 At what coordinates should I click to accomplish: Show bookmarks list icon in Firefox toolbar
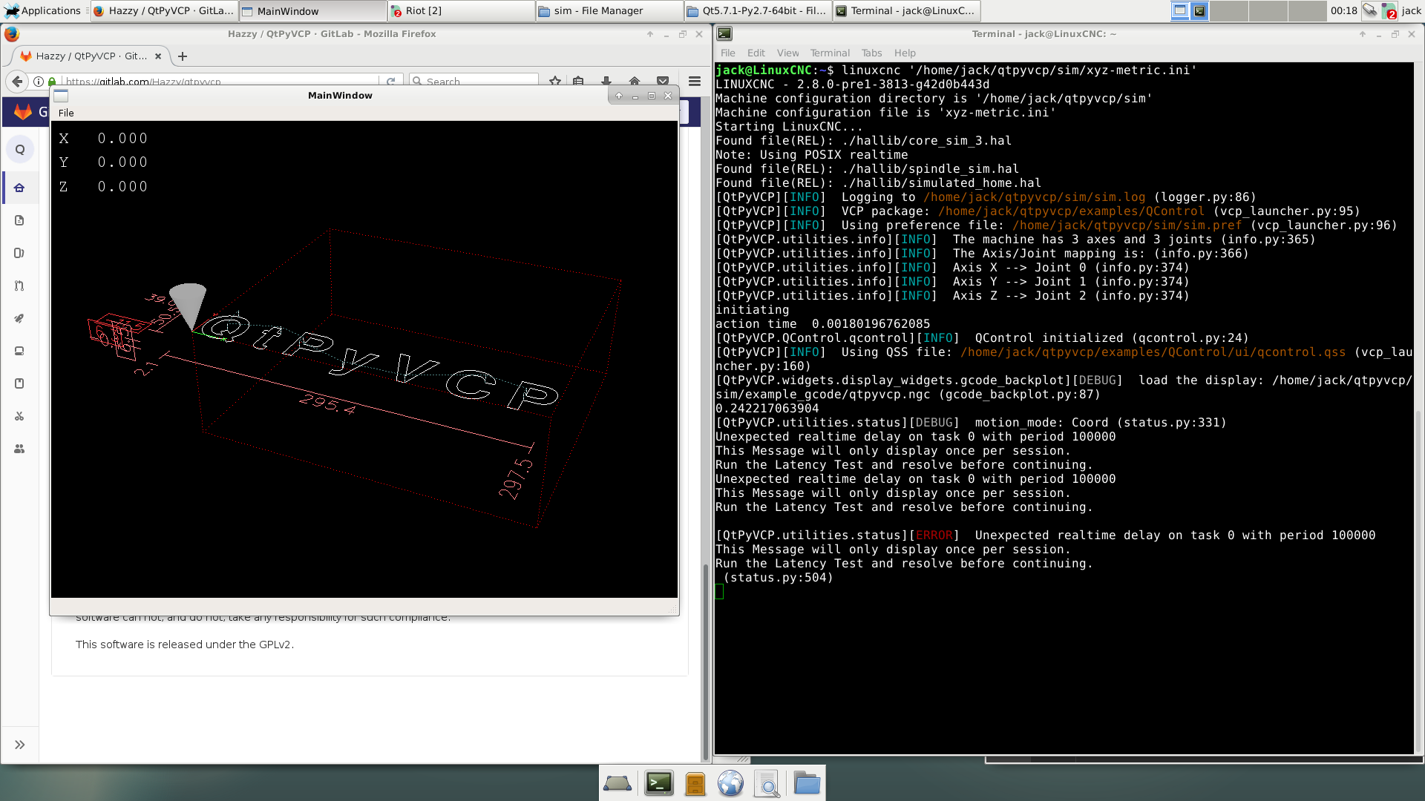pos(579,82)
